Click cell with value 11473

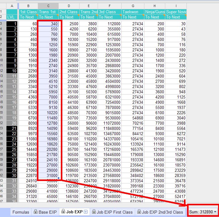click(176, 149)
